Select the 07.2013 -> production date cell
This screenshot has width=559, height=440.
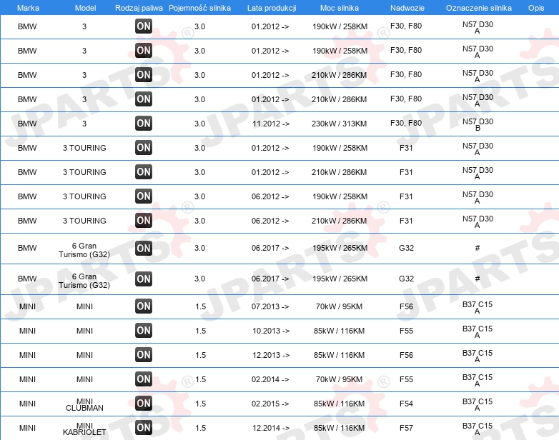point(270,306)
